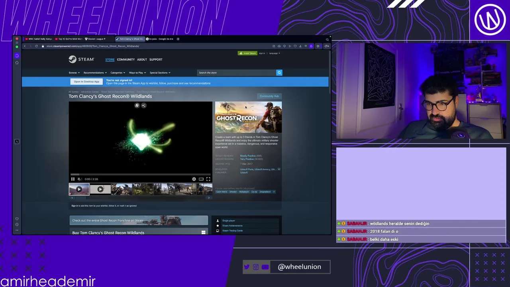The width and height of the screenshot is (510, 287).
Task: Click the Mostly Positive reviews link
Action: [x=248, y=156]
